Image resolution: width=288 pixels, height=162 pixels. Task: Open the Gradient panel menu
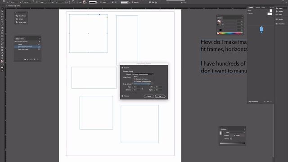[244, 129]
